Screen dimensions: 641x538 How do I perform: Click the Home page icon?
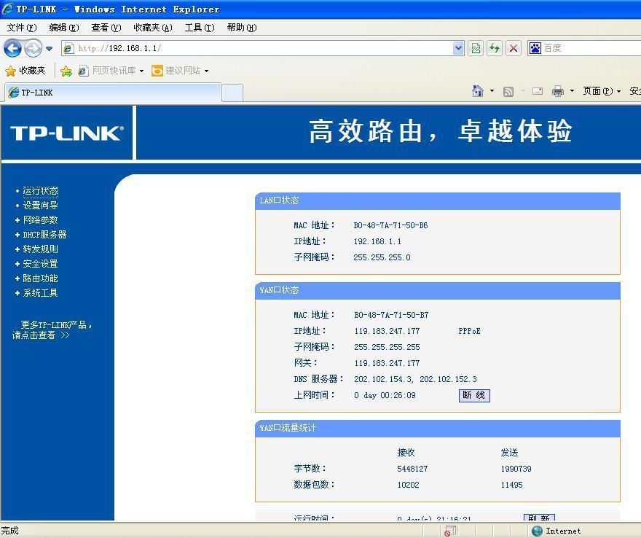[478, 91]
